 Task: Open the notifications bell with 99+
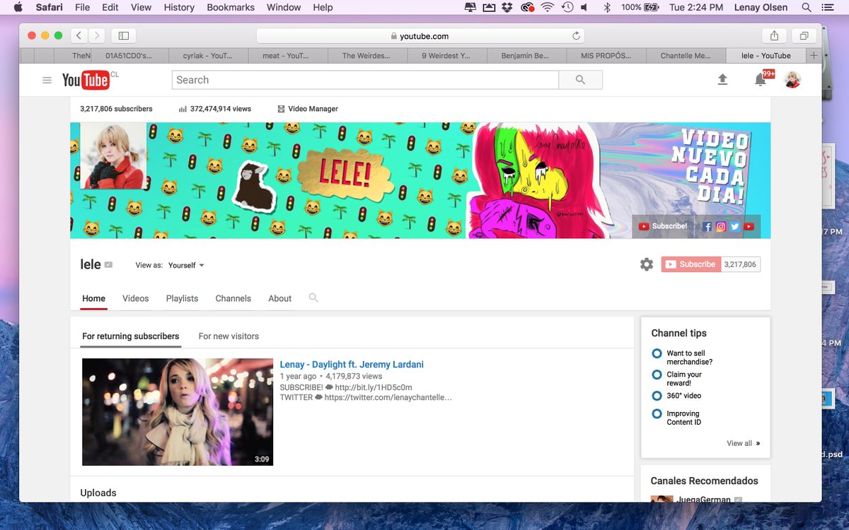[761, 80]
